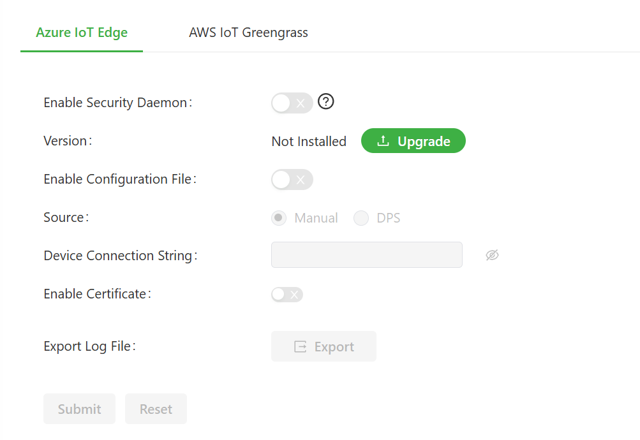
Task: Open the help icon beside Security Daemon
Action: [326, 102]
